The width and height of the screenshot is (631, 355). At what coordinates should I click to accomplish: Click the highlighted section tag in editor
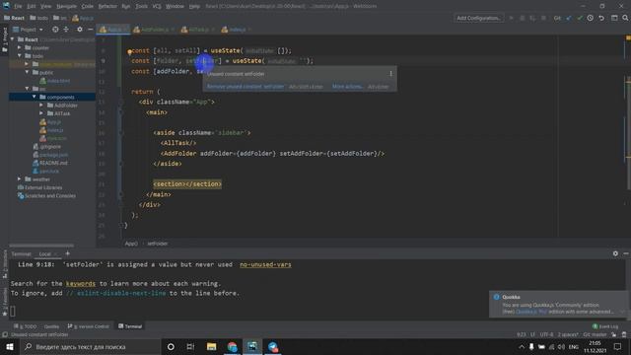point(187,184)
